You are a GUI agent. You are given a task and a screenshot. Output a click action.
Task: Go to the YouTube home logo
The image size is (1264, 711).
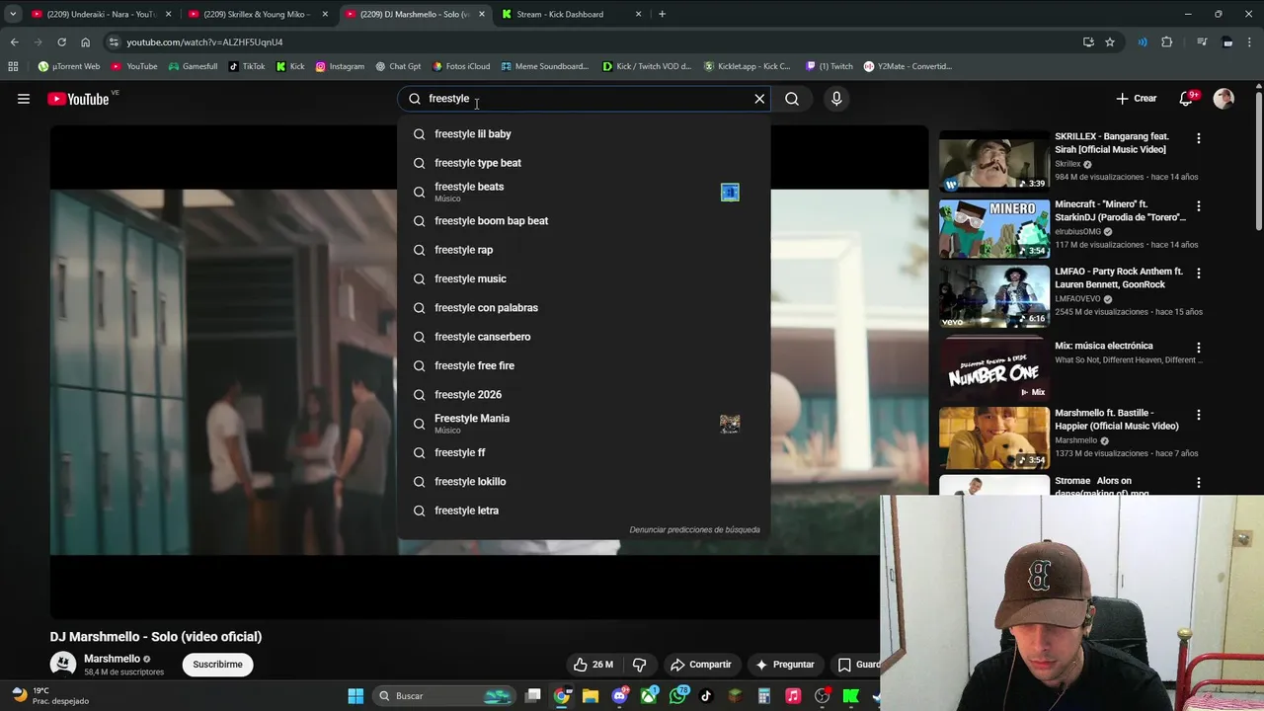pyautogui.click(x=78, y=99)
